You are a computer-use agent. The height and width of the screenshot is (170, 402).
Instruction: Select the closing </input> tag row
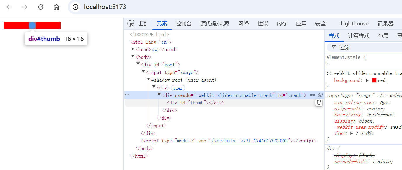point(156,126)
